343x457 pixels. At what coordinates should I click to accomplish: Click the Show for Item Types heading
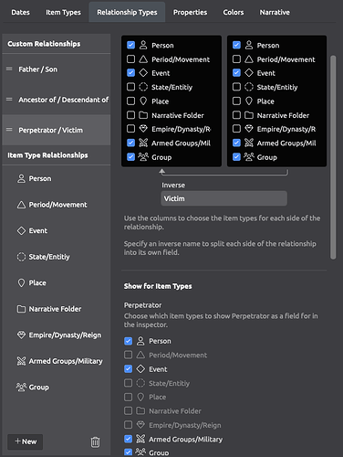[x=158, y=286]
